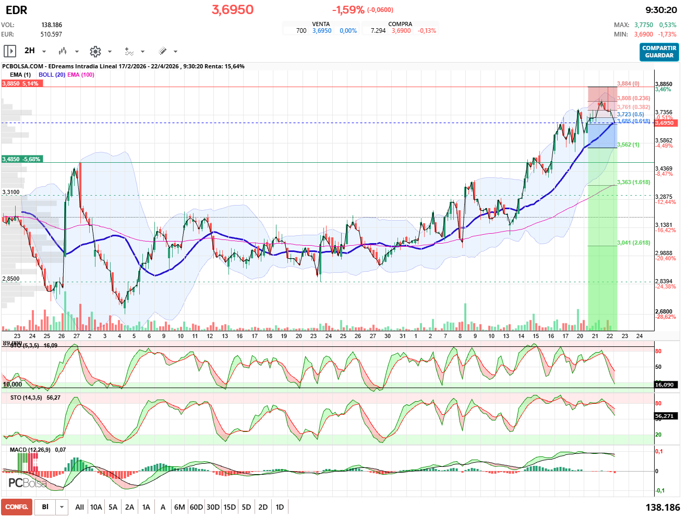Toggle the BOLL (20) indicator label
This screenshot has height=518, width=687.
click(52, 75)
